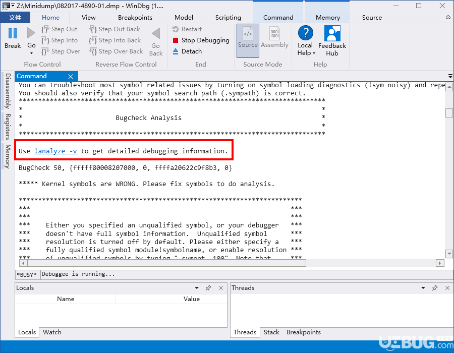Click the horizontal scrollbar right arrow
Viewport: 454px width, 353px height.
(x=440, y=263)
